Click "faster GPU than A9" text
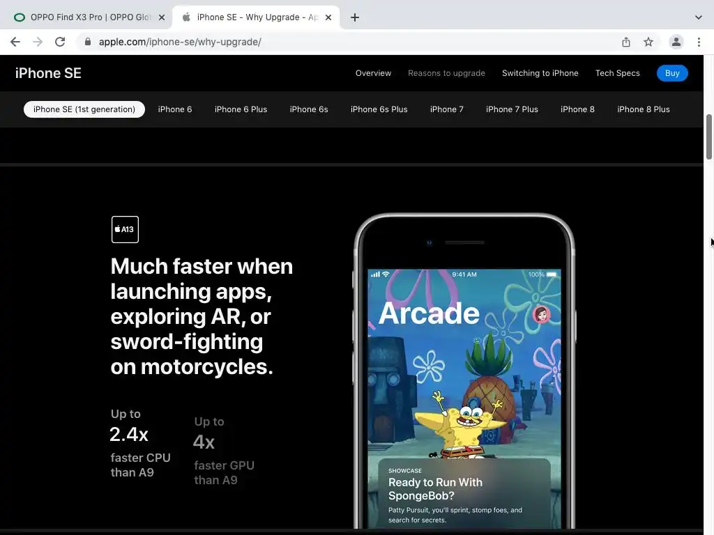The height and width of the screenshot is (535, 714). pos(224,473)
